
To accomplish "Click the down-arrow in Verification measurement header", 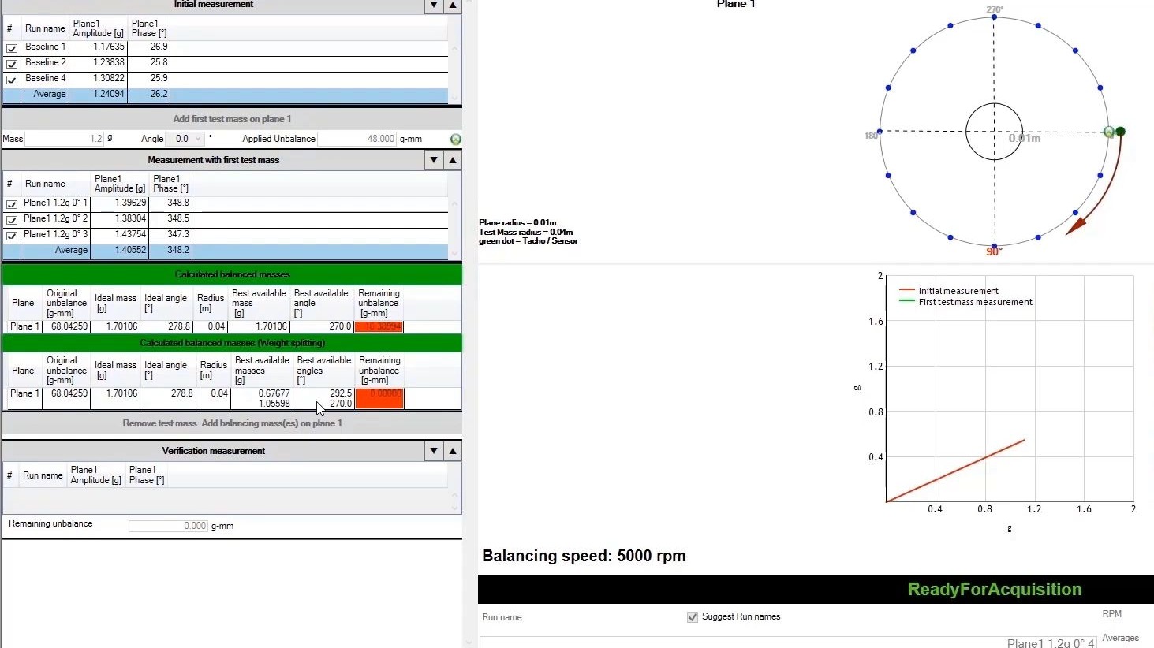I will click(x=434, y=451).
